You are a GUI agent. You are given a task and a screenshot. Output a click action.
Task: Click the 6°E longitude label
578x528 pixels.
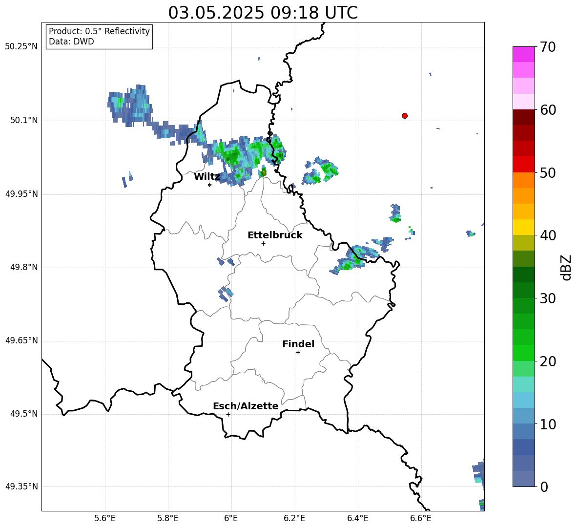click(231, 518)
